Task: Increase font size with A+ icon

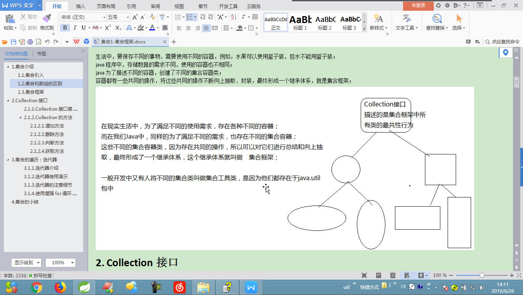Action: click(x=135, y=17)
